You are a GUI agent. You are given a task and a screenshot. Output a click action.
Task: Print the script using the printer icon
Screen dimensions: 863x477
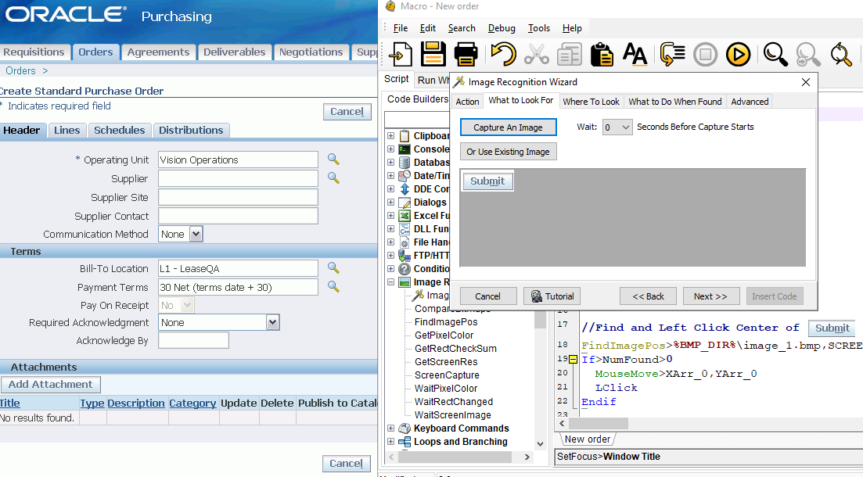click(x=466, y=55)
